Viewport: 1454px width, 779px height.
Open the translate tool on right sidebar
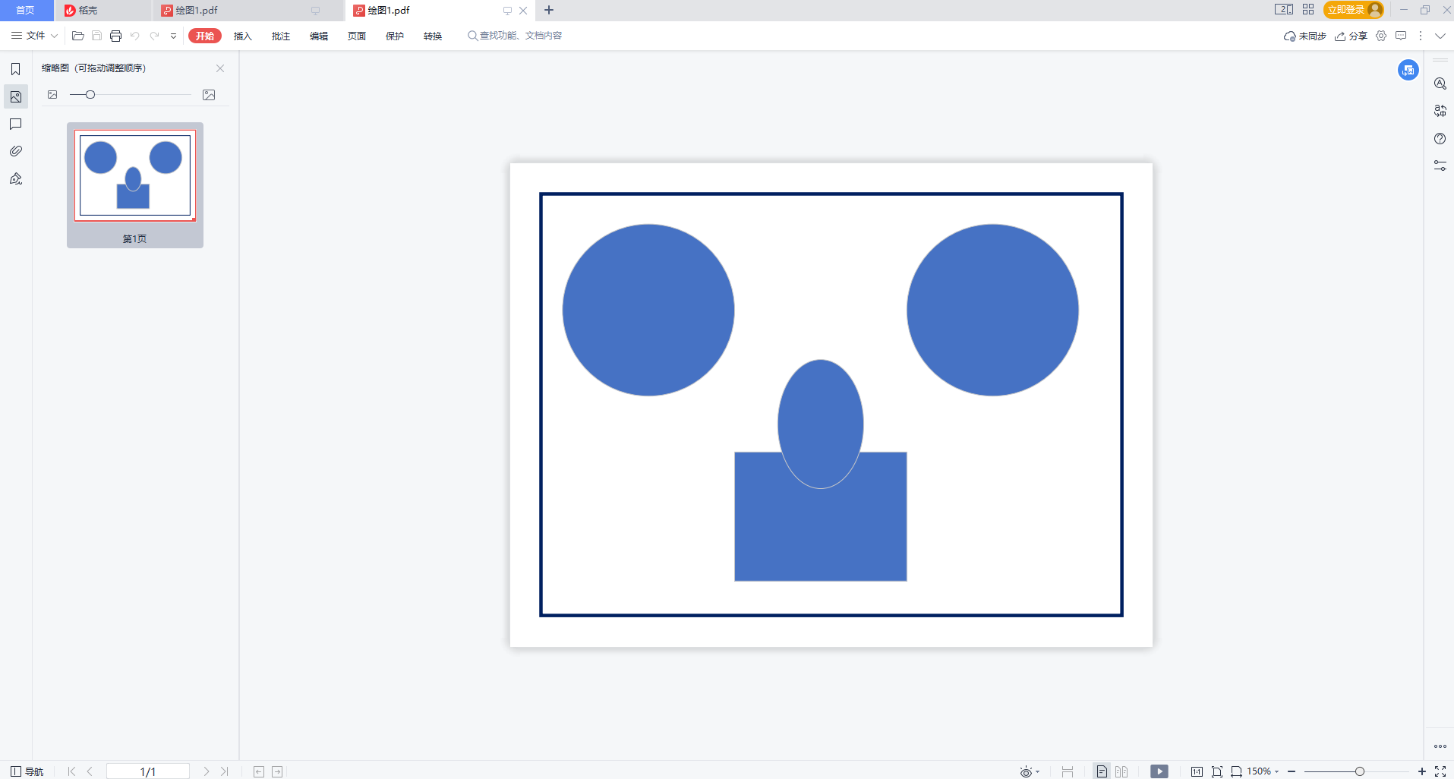(1440, 111)
